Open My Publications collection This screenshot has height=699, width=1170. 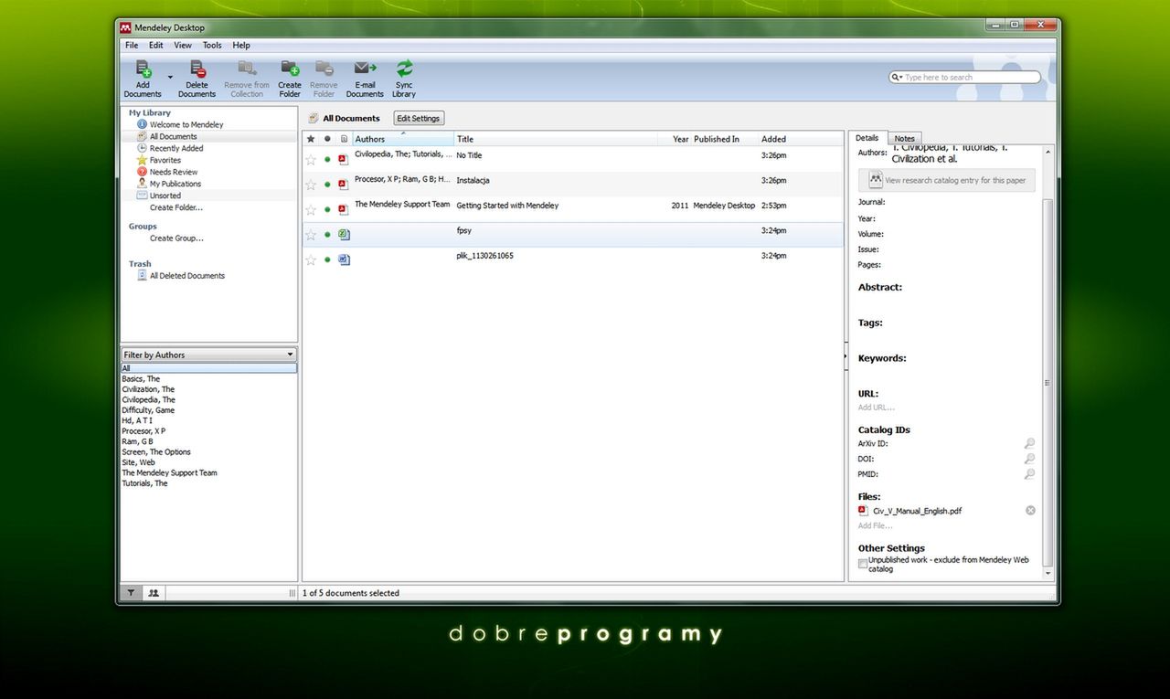coord(175,184)
